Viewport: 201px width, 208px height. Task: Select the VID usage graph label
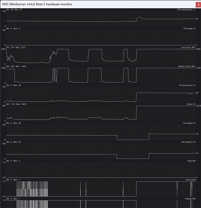click(189, 29)
